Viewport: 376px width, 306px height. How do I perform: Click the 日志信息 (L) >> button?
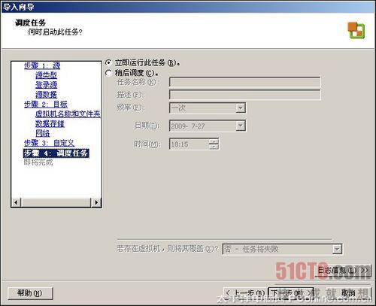(x=343, y=271)
